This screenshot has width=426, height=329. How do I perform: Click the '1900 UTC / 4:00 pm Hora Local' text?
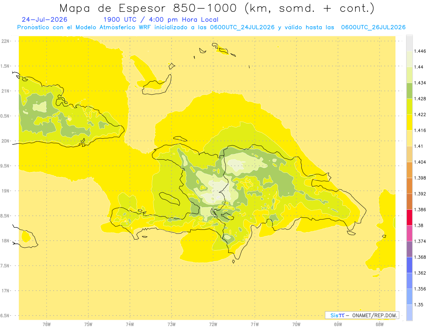(x=161, y=20)
